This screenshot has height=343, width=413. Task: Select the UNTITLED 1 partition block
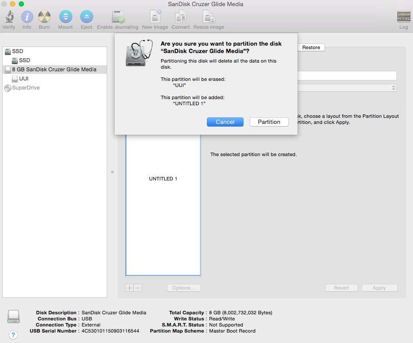pos(163,205)
